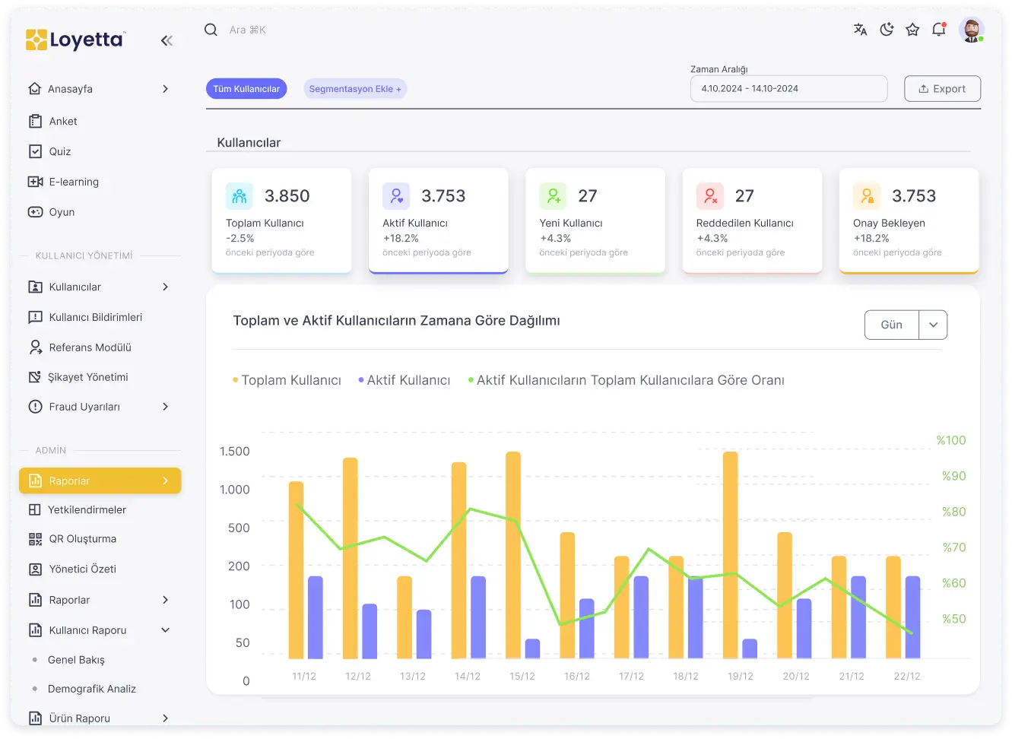
Task: Click the Toplam Kullanıcı card icon
Action: coord(240,196)
